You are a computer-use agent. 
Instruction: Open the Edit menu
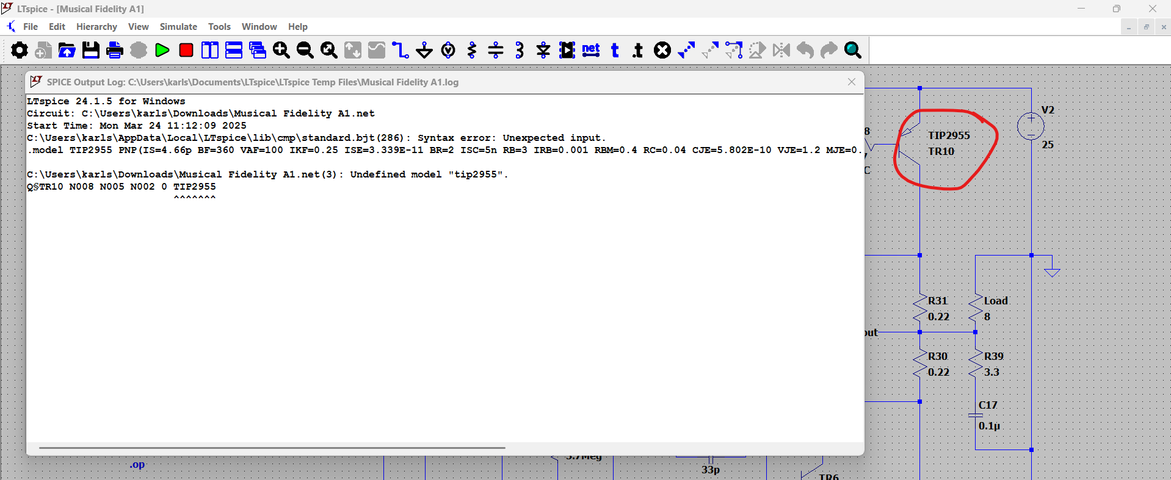(57, 27)
